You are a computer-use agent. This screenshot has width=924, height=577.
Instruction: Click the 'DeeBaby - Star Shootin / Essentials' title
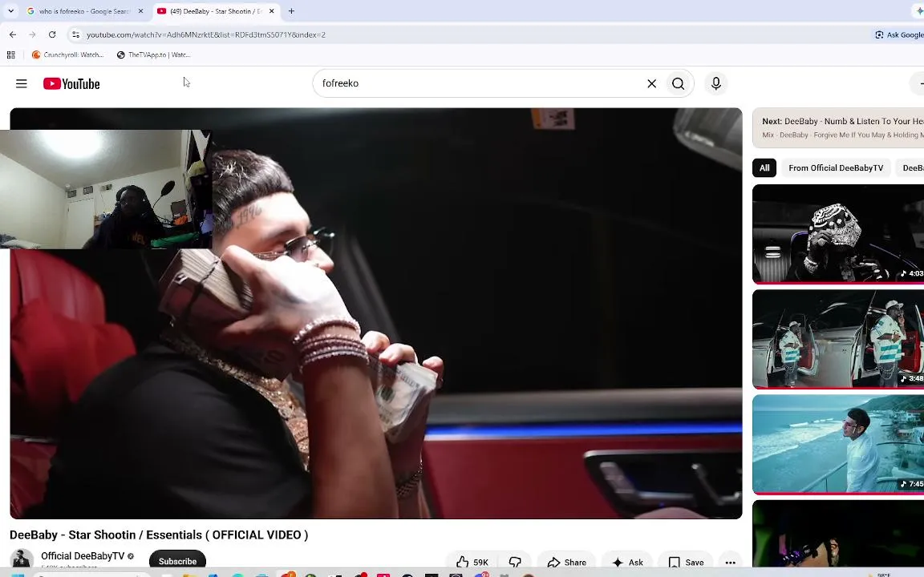159,535
